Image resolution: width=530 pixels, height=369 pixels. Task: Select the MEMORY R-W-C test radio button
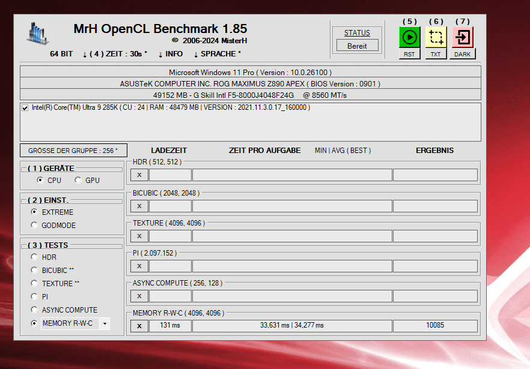click(x=34, y=323)
